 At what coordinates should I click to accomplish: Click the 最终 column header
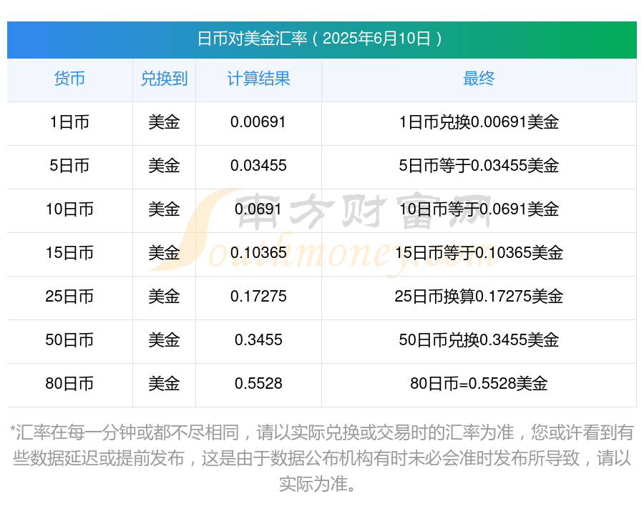[479, 79]
